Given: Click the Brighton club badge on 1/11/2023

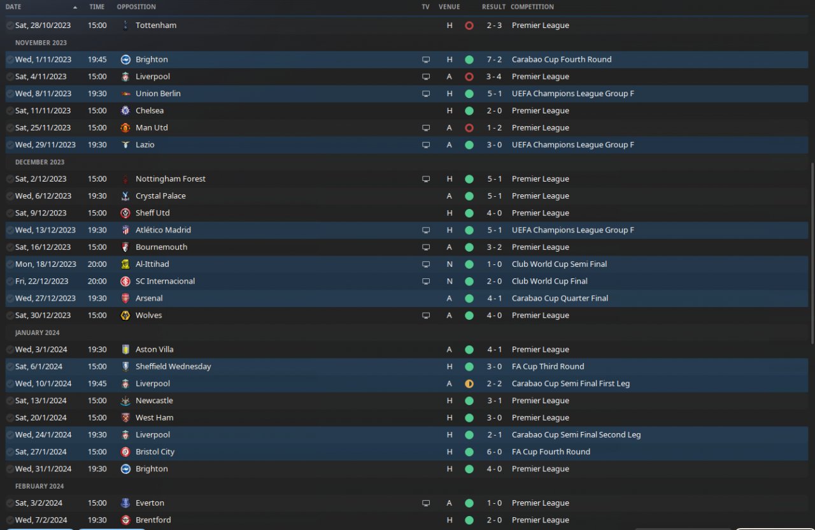Looking at the screenshot, I should [125, 59].
